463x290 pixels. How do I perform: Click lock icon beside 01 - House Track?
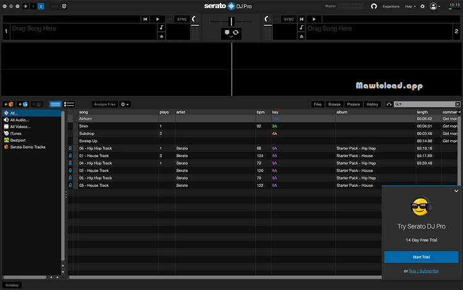(x=70, y=155)
